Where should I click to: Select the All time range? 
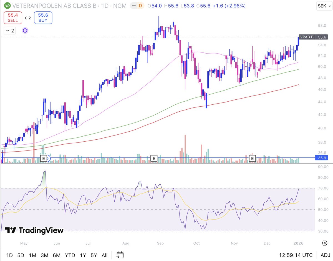pos(105,255)
